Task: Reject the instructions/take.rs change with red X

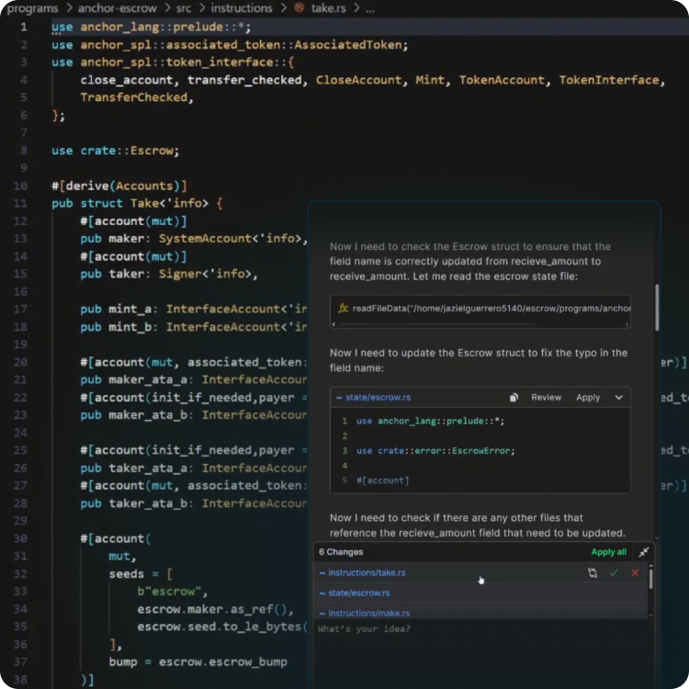Action: pyautogui.click(x=635, y=572)
